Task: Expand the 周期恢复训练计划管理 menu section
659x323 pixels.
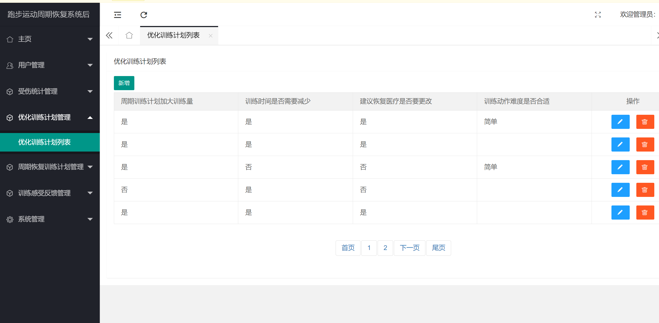Action: click(x=90, y=167)
